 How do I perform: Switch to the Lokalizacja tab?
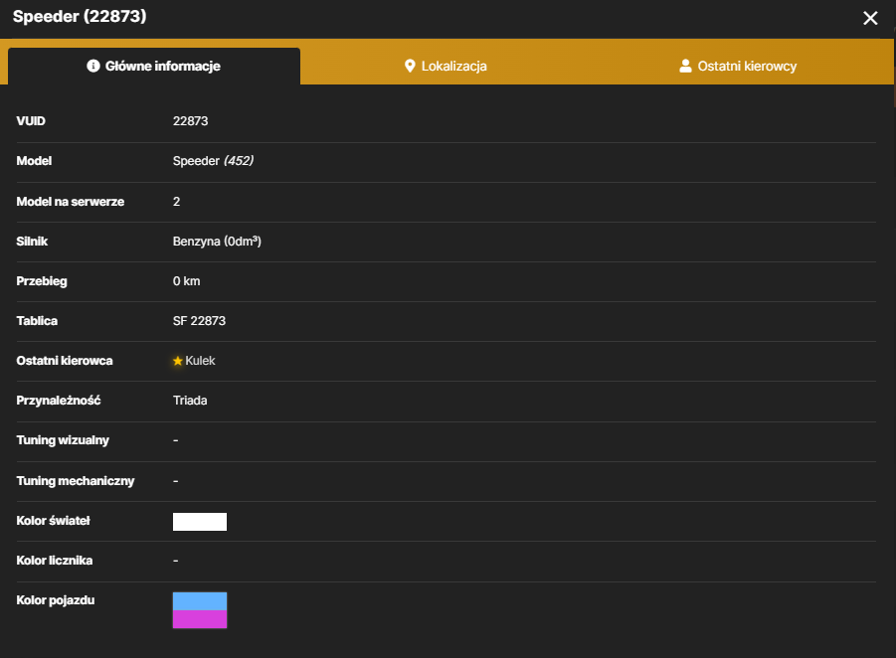pyautogui.click(x=446, y=67)
